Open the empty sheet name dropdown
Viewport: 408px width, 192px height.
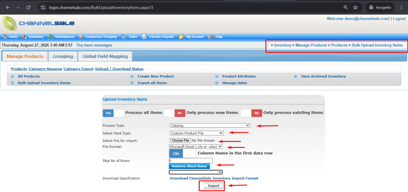pos(196,172)
